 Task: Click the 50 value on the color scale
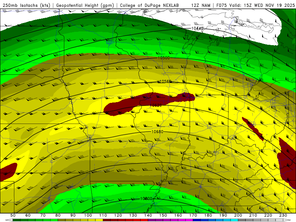point(13,215)
